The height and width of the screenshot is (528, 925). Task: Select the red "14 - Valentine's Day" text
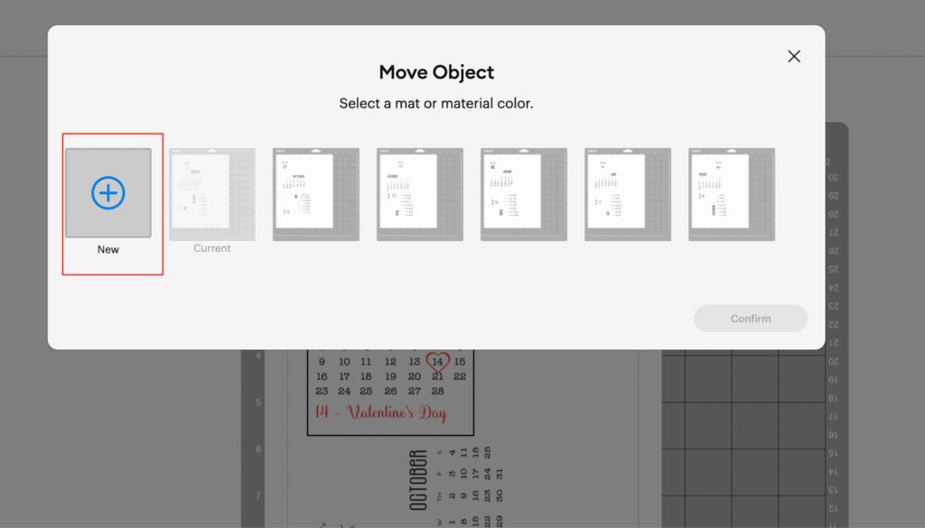380,412
